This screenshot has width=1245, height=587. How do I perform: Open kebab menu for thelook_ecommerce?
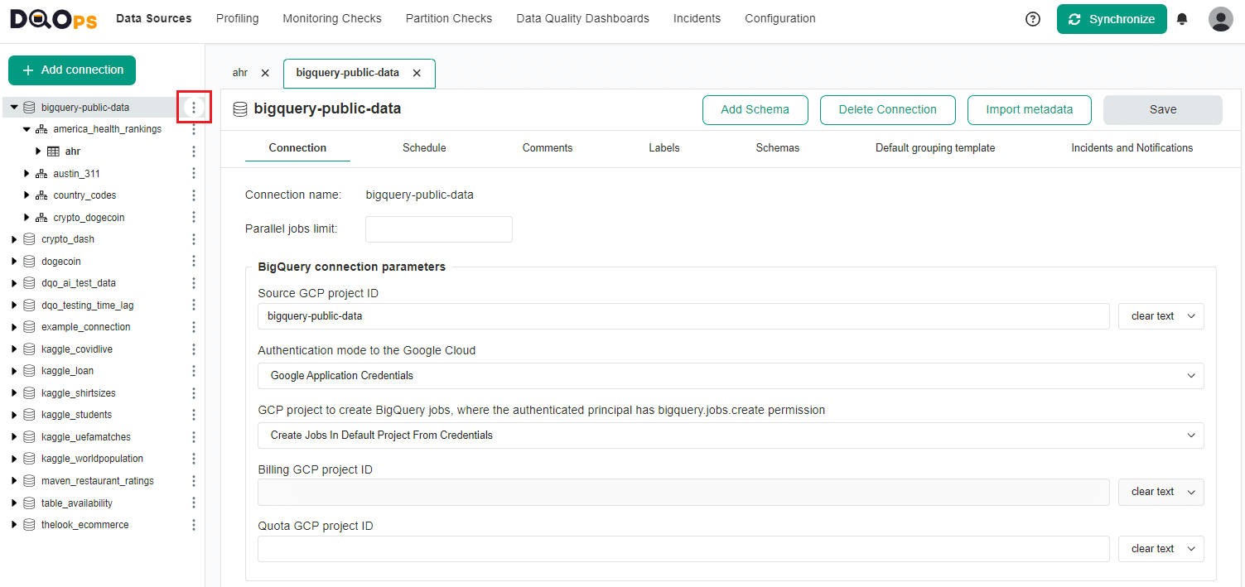[194, 525]
